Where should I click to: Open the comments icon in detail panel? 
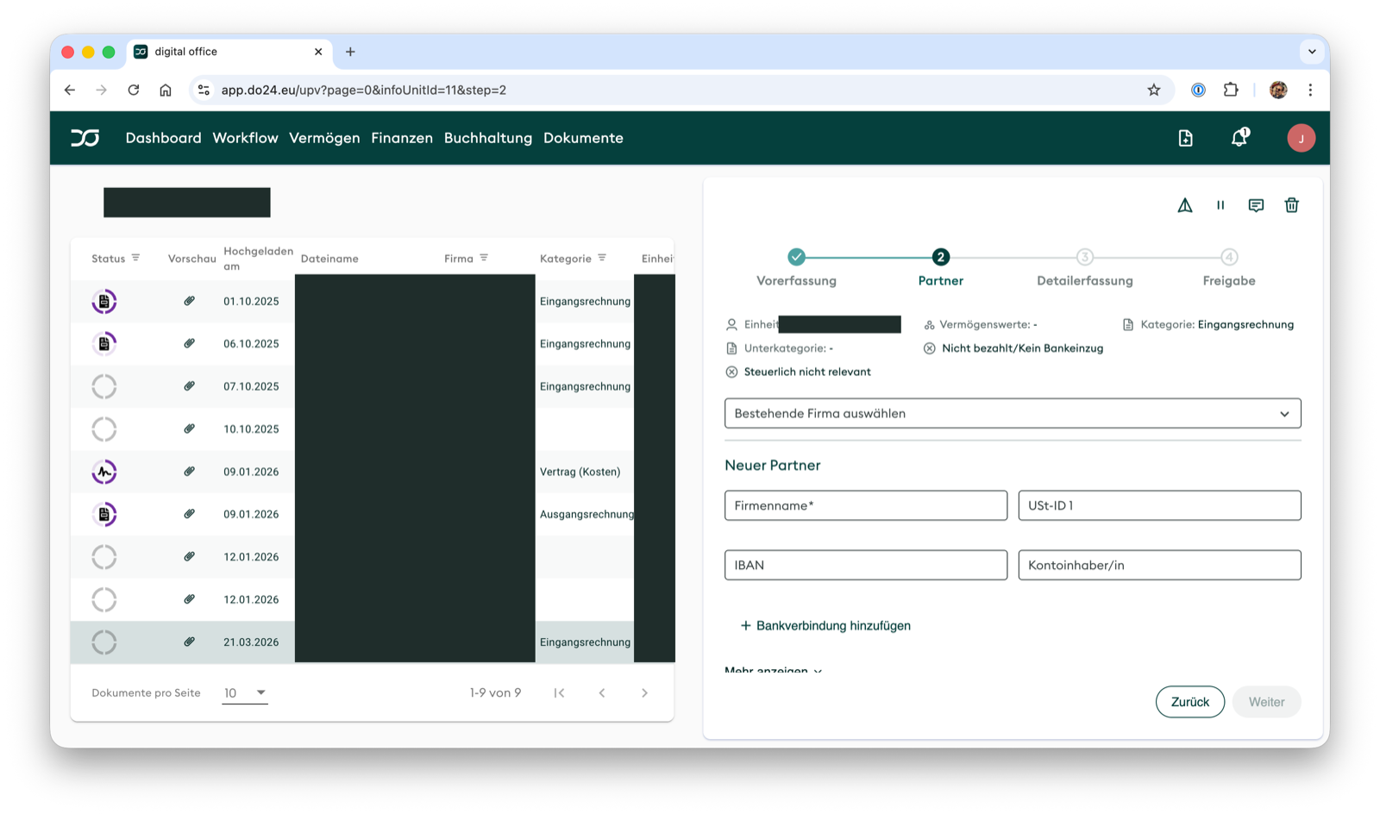pos(1256,205)
